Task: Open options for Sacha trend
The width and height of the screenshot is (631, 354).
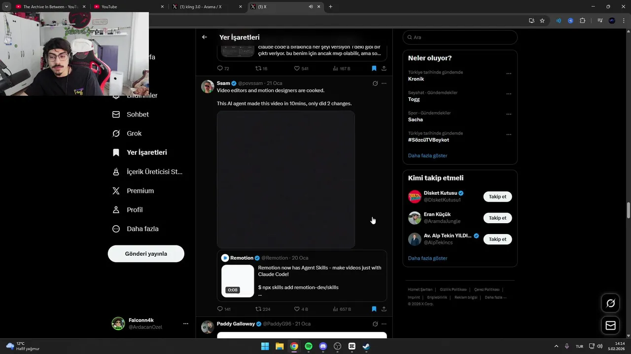Action: point(509,114)
